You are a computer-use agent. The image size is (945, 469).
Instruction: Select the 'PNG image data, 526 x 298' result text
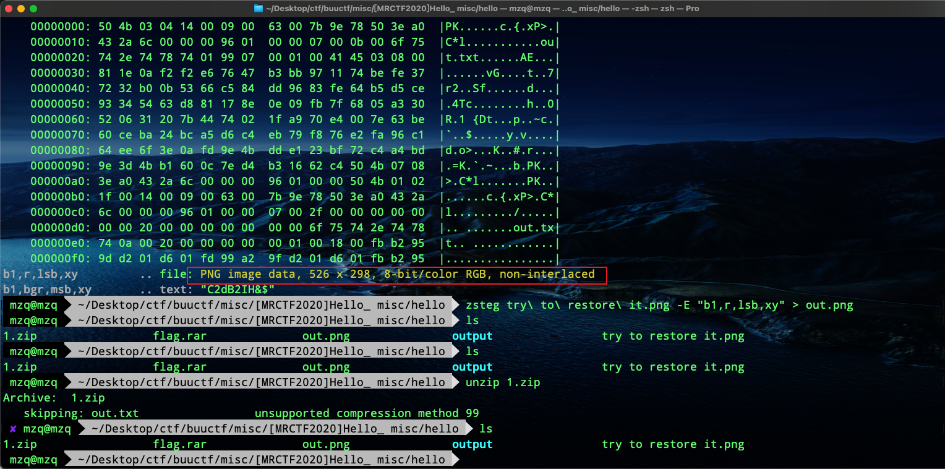tap(285, 274)
